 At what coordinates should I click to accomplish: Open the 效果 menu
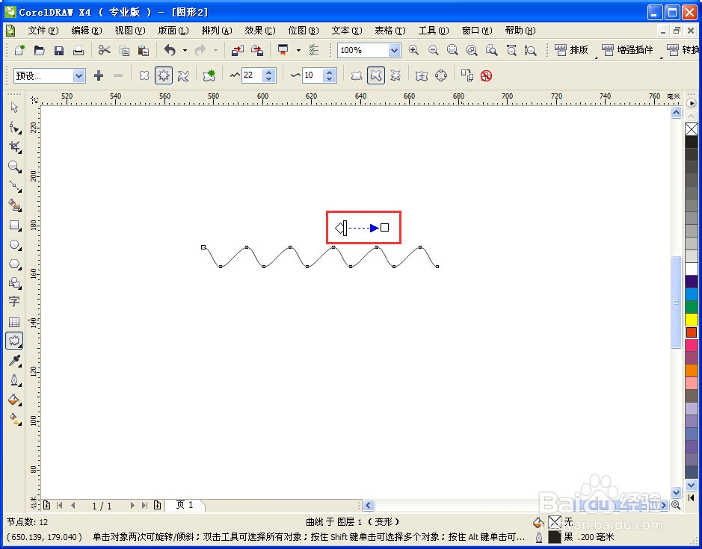tap(259, 31)
